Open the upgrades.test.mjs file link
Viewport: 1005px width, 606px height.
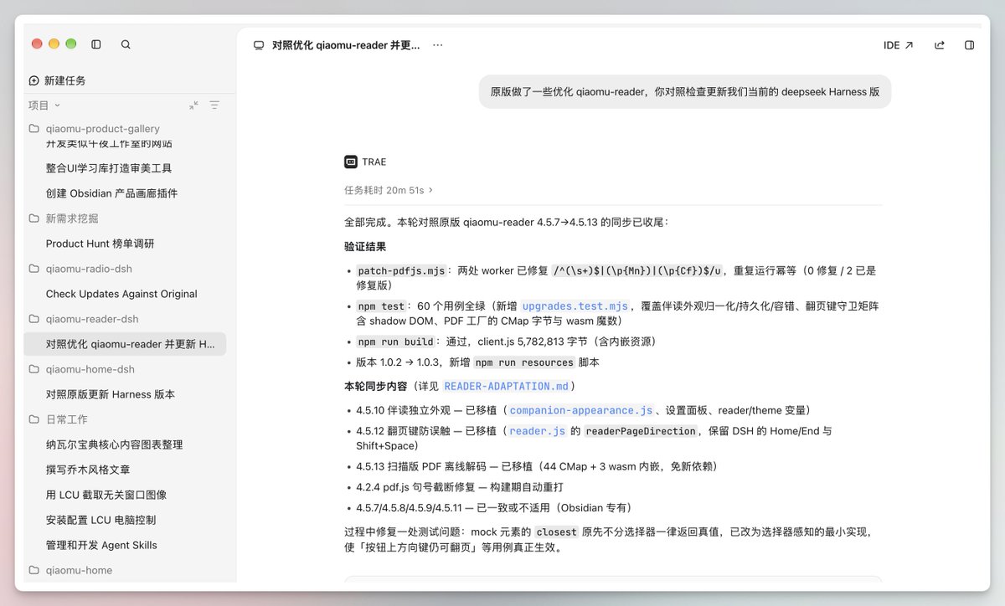click(575, 306)
